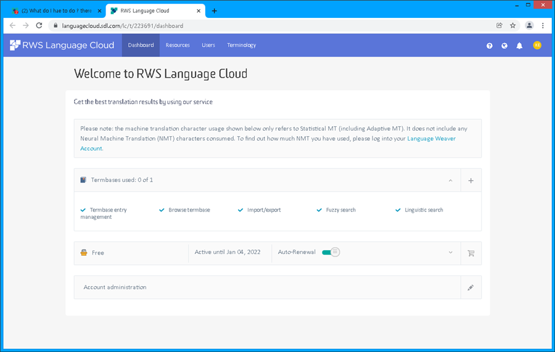Click 'Browse termbase' feature text
This screenshot has height=352, width=555.
pyautogui.click(x=189, y=210)
